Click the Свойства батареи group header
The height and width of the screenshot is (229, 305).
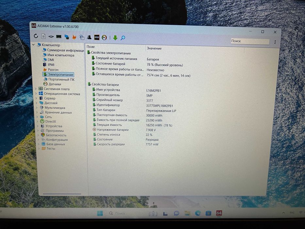(x=103, y=84)
